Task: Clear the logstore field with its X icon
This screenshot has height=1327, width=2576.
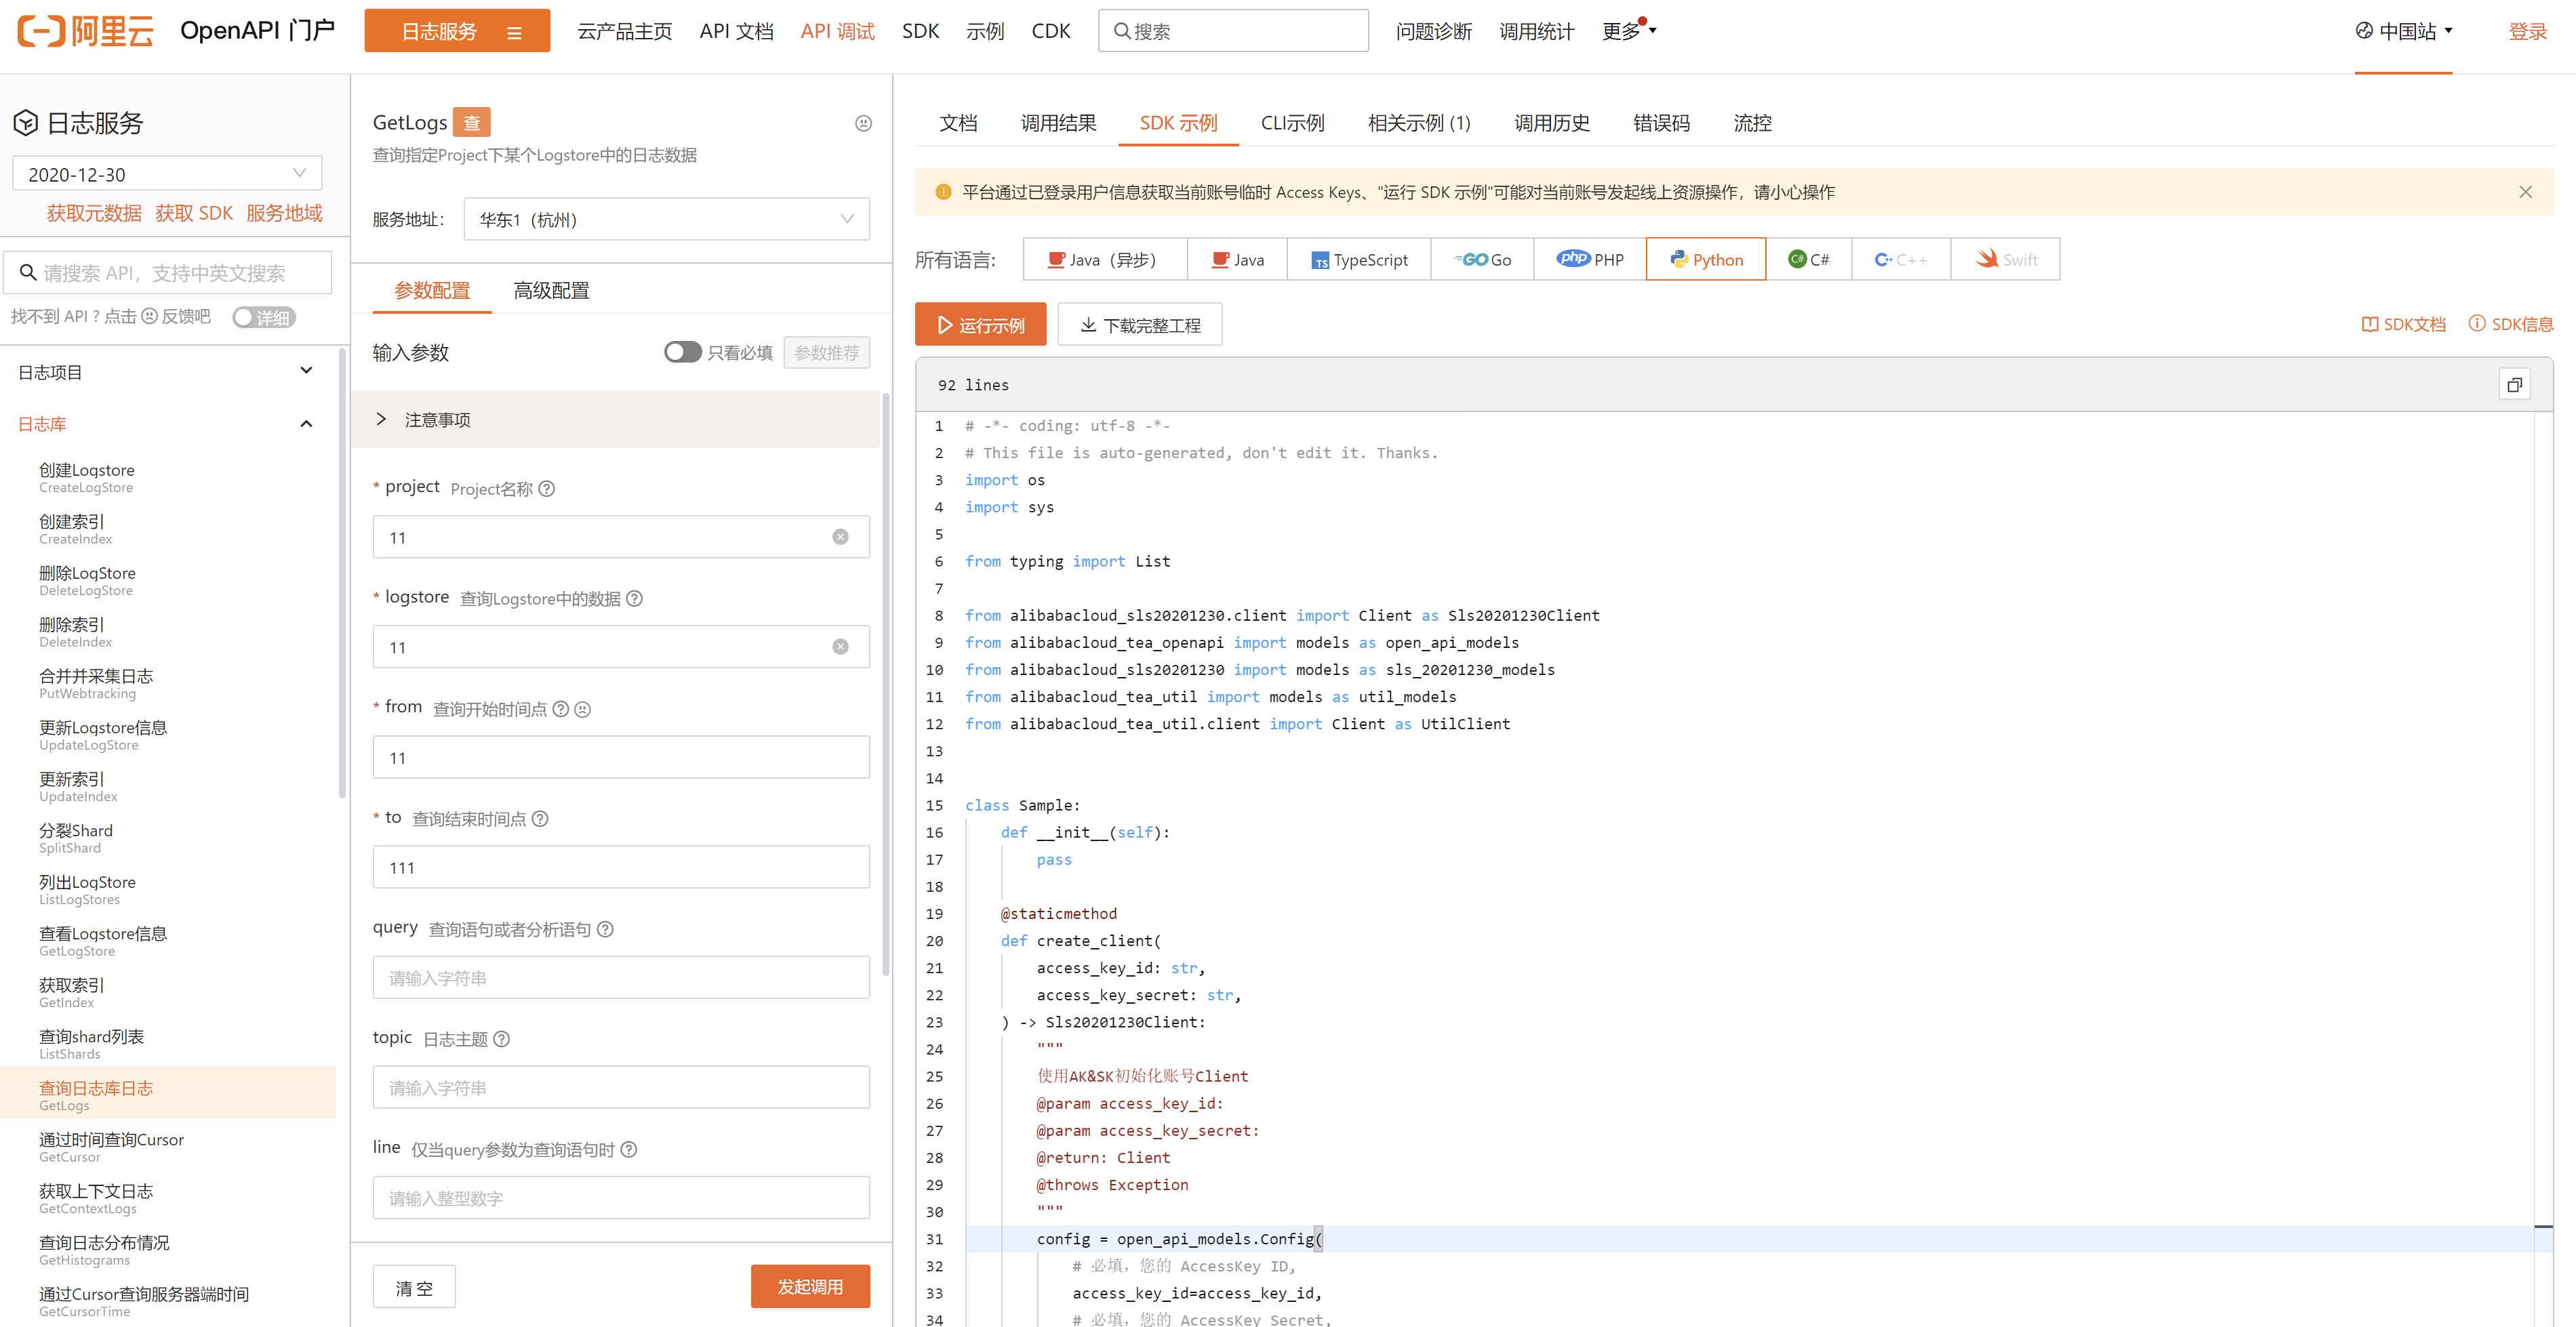Action: tap(840, 647)
